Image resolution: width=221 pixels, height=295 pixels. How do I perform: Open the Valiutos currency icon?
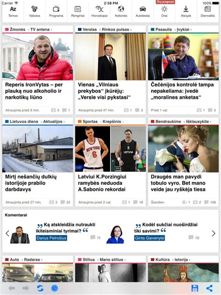pyautogui.click(x=35, y=9)
